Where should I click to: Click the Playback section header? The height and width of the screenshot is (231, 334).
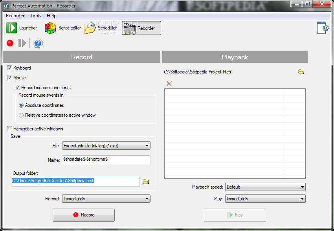235,57
